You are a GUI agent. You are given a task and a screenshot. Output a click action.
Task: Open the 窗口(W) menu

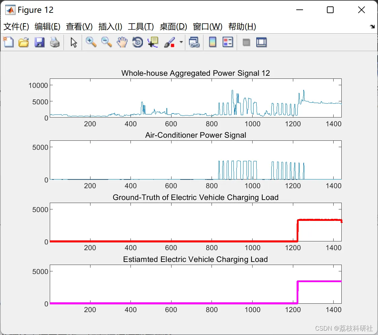(x=207, y=27)
